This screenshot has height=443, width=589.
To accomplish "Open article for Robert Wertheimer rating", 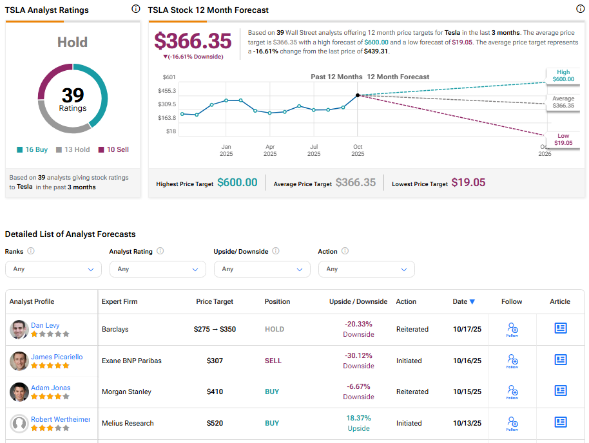I will click(x=561, y=422).
